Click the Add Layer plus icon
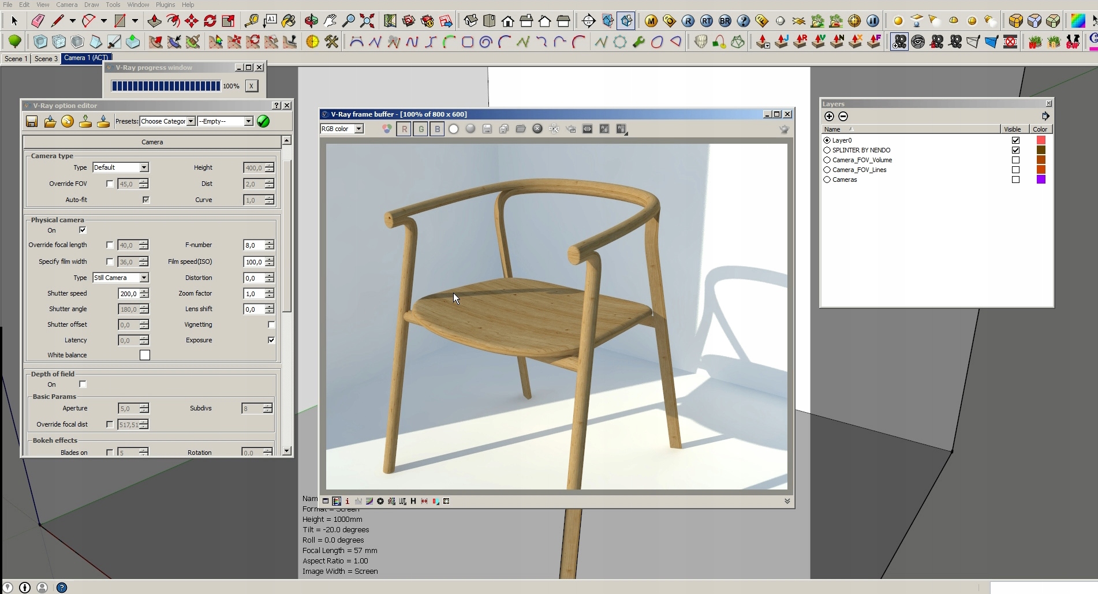The width and height of the screenshot is (1098, 594). (829, 116)
